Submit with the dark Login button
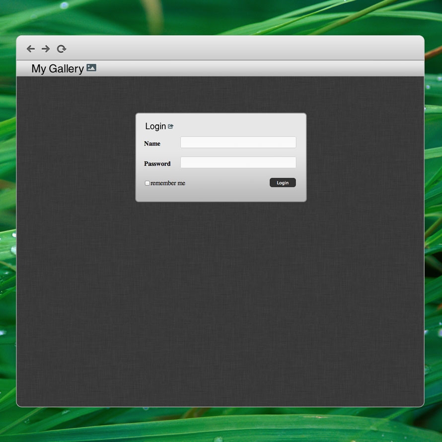 click(x=283, y=182)
